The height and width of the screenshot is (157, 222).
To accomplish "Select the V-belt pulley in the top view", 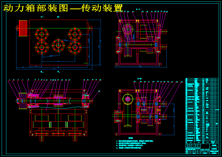I will [x=23, y=28].
